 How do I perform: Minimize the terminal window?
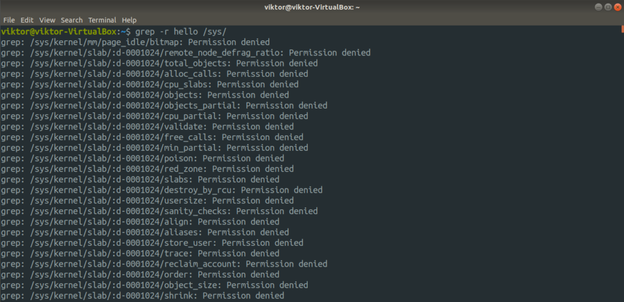(598, 7)
